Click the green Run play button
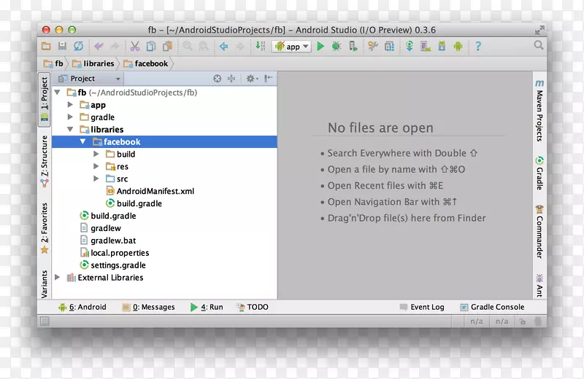 [320, 46]
